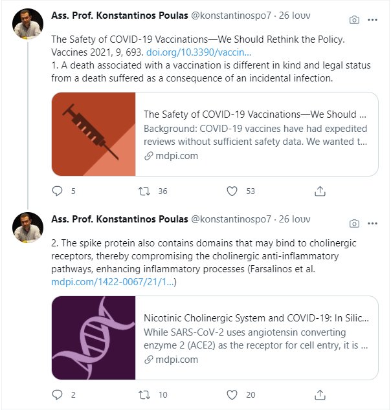Image resolution: width=391 pixels, height=410 pixels.
Task: Like the second tweet with 20 likes
Action: point(233,394)
